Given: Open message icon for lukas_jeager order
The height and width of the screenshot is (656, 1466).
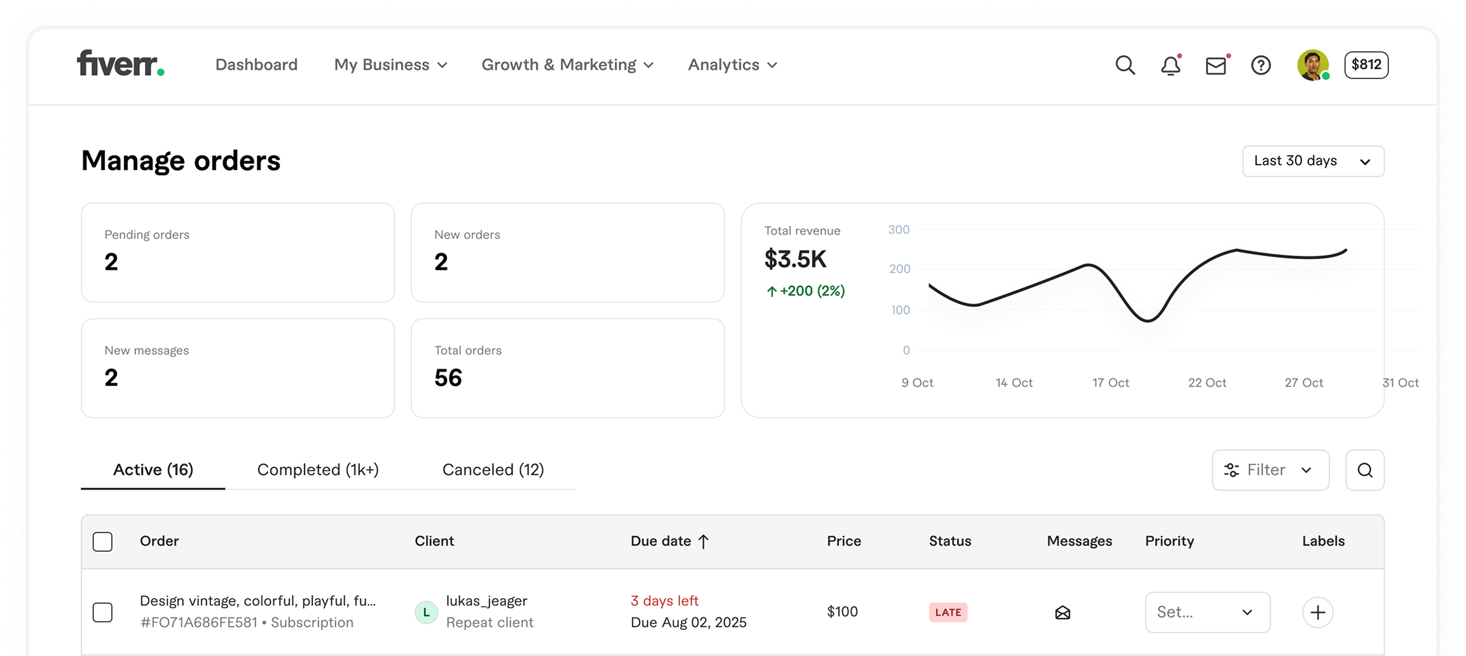Looking at the screenshot, I should click(1062, 612).
